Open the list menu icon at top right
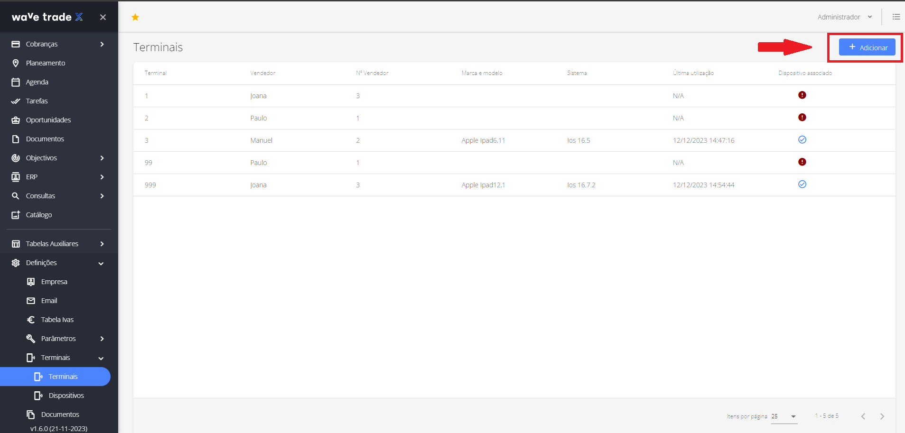Viewport: 905px width, 433px height. [x=896, y=17]
